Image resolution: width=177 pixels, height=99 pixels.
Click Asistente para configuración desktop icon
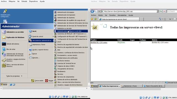(x=5, y=13)
